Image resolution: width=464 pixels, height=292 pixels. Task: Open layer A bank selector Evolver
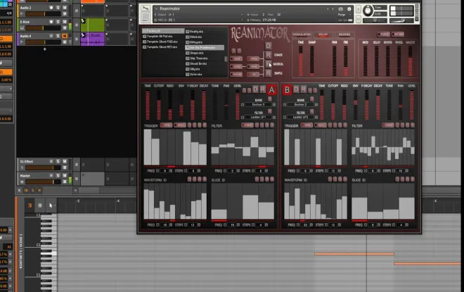258,105
